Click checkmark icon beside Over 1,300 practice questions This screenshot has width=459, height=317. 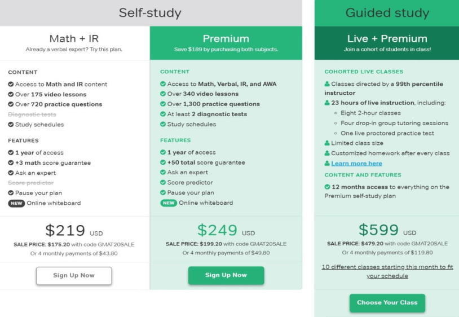[x=163, y=104]
